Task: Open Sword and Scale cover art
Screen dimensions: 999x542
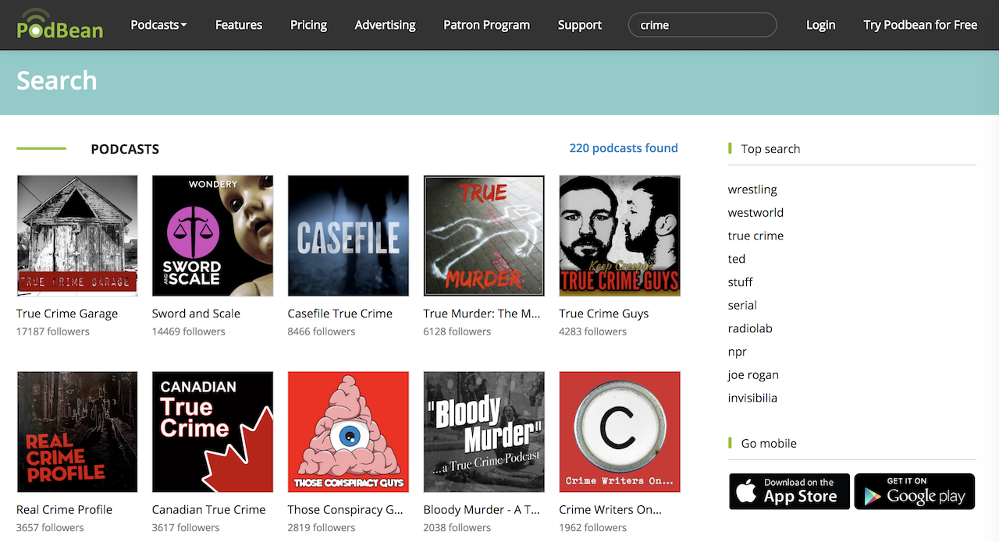Action: click(212, 236)
